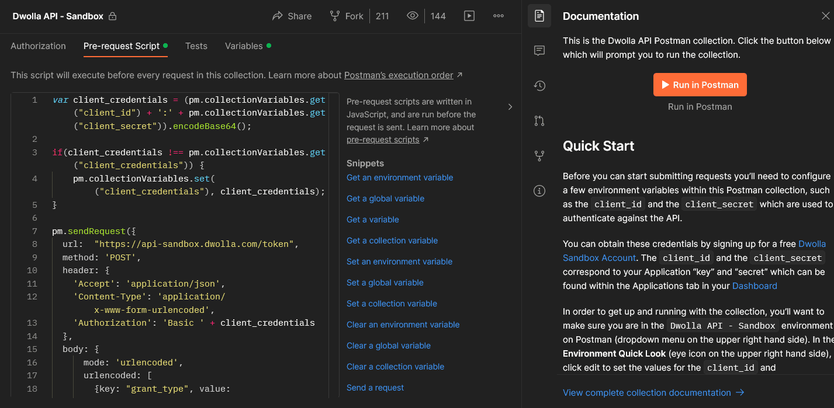834x408 pixels.
Task: Open the collection Info panel
Action: [x=539, y=190]
